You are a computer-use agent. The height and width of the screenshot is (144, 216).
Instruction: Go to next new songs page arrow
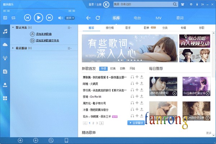(x=102, y=123)
